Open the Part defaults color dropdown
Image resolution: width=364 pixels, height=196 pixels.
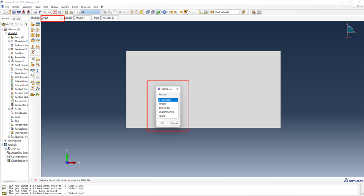tap(228, 12)
